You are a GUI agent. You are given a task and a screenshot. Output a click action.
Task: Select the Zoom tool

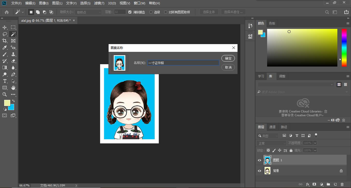5,94
